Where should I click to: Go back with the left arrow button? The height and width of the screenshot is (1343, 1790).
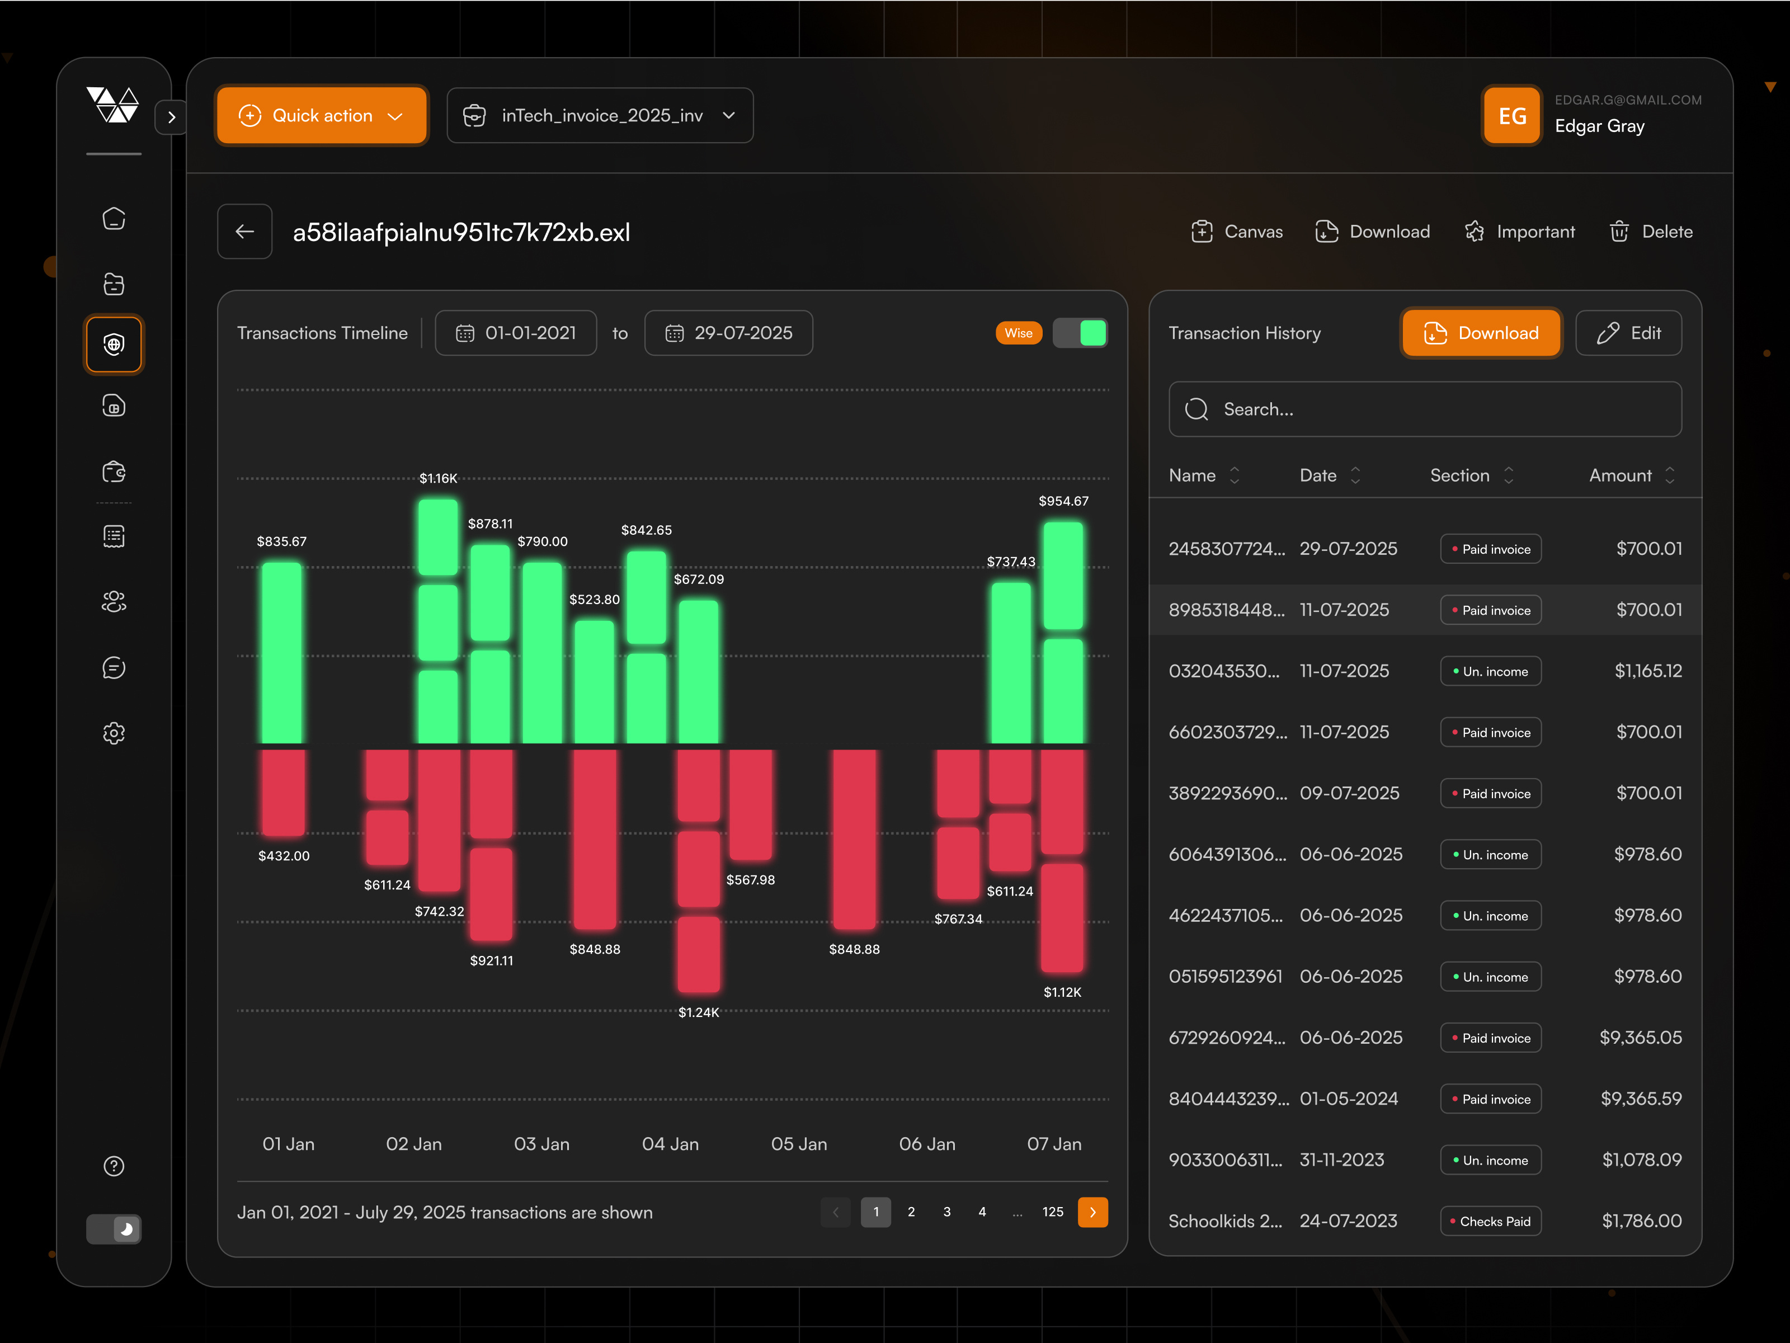pyautogui.click(x=245, y=232)
